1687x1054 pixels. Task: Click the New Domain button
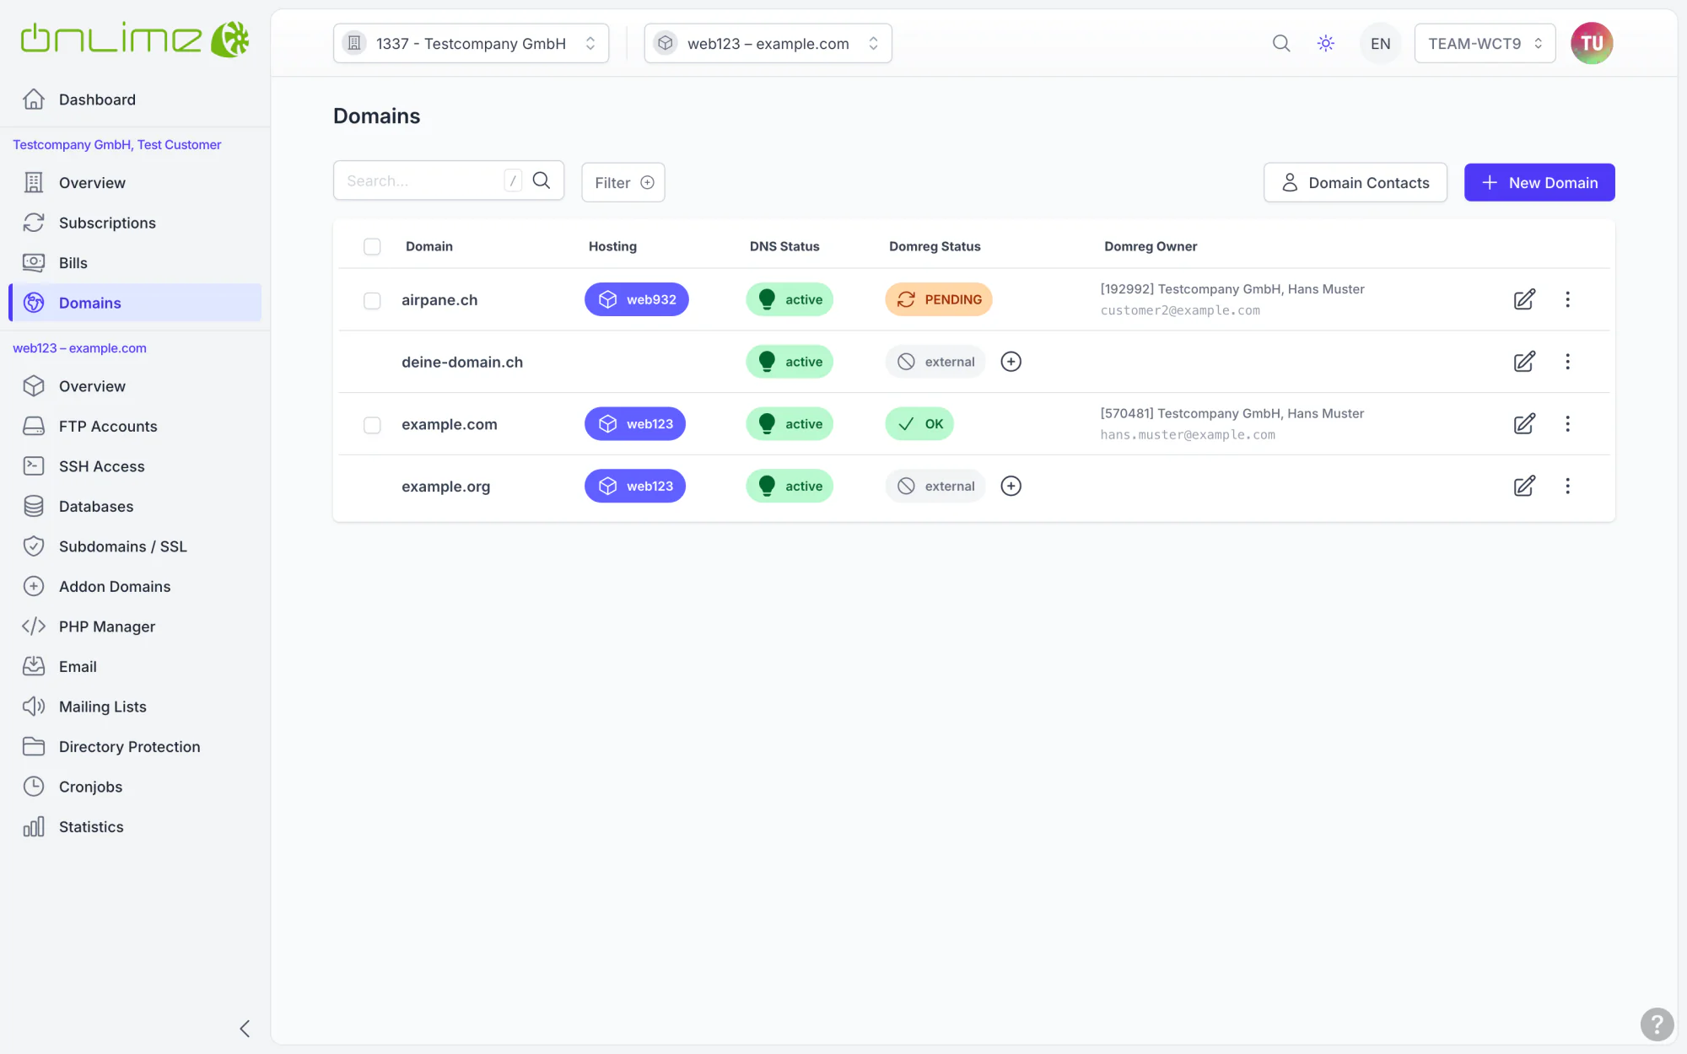pos(1539,182)
